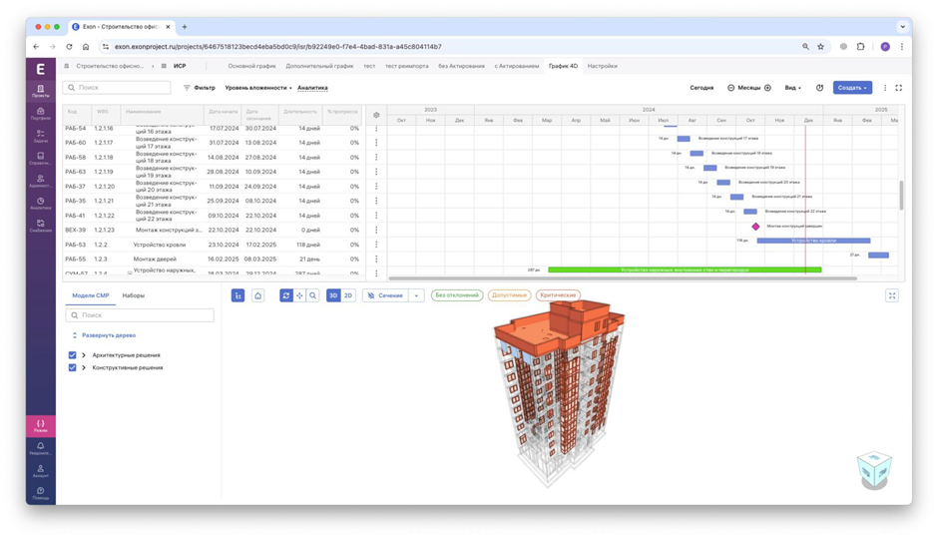Switch the viewer to 2D mode
This screenshot has width=938, height=539.
click(x=348, y=295)
